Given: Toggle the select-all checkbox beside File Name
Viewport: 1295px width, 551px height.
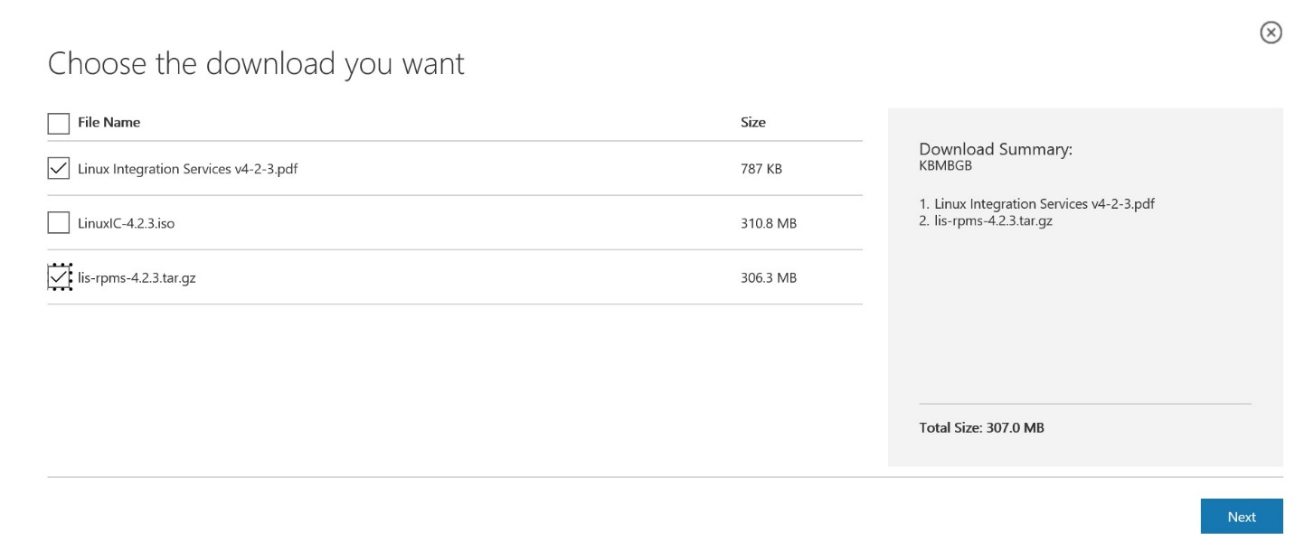Looking at the screenshot, I should point(58,123).
